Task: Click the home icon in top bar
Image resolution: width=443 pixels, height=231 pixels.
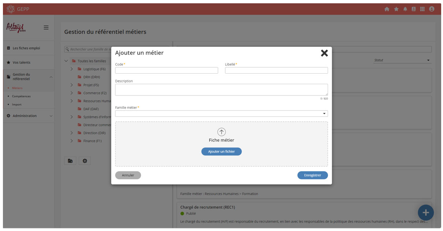Action: [387, 9]
